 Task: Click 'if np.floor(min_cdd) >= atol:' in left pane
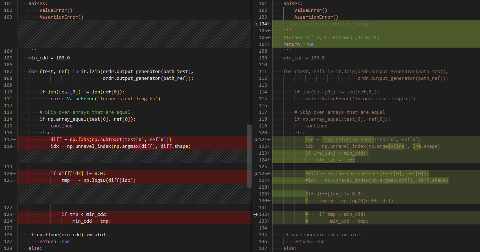68,235
